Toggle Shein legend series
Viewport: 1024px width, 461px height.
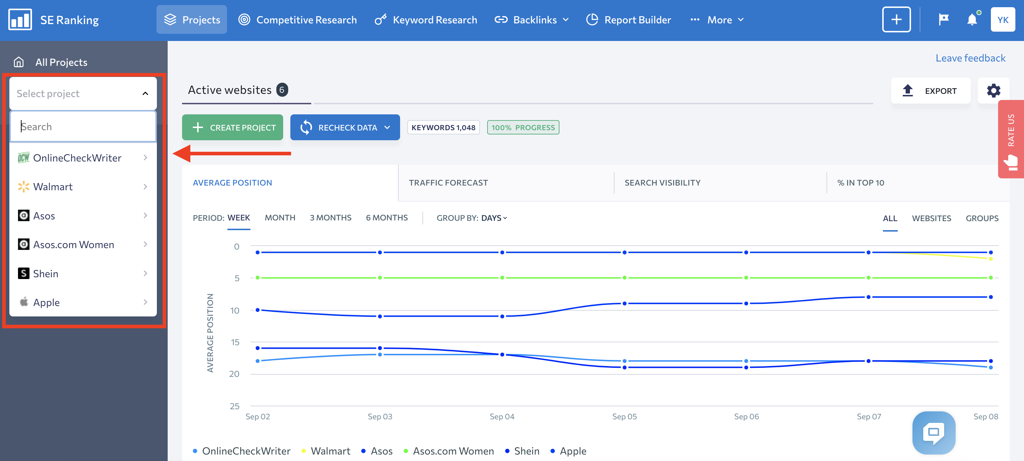coord(522,451)
